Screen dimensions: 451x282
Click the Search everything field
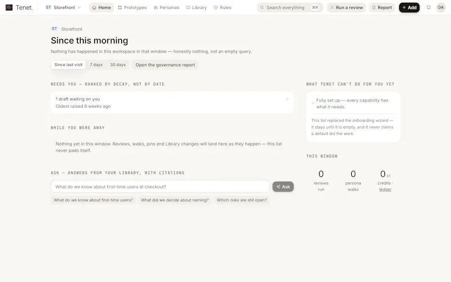coord(290,7)
